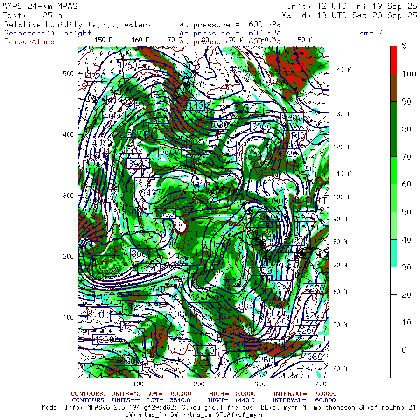This screenshot has height=420, width=420.
Task: Click the brown 90–100% color bar segment
Action: tap(393, 88)
